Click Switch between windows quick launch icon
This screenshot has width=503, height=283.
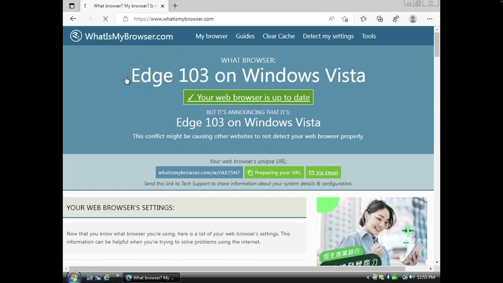click(98, 277)
